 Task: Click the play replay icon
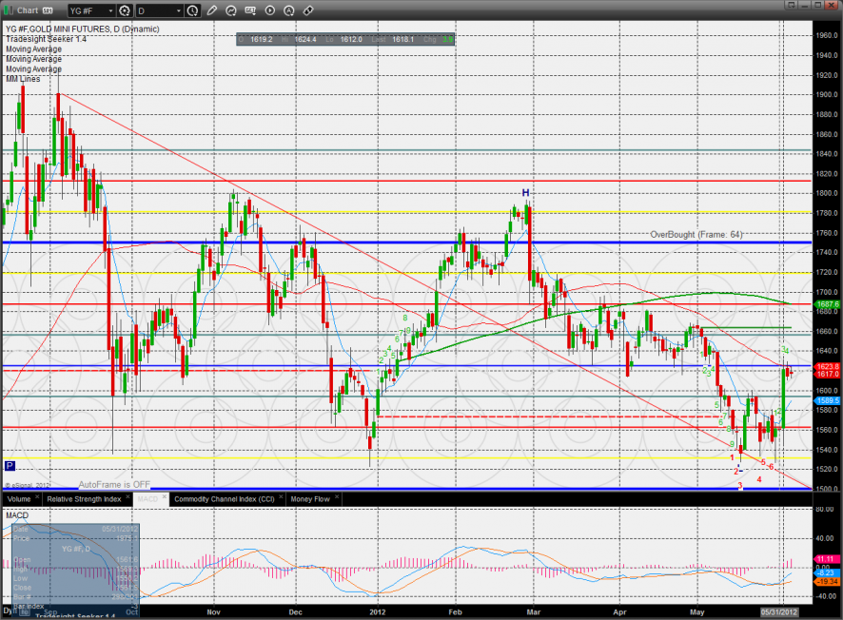click(270, 10)
